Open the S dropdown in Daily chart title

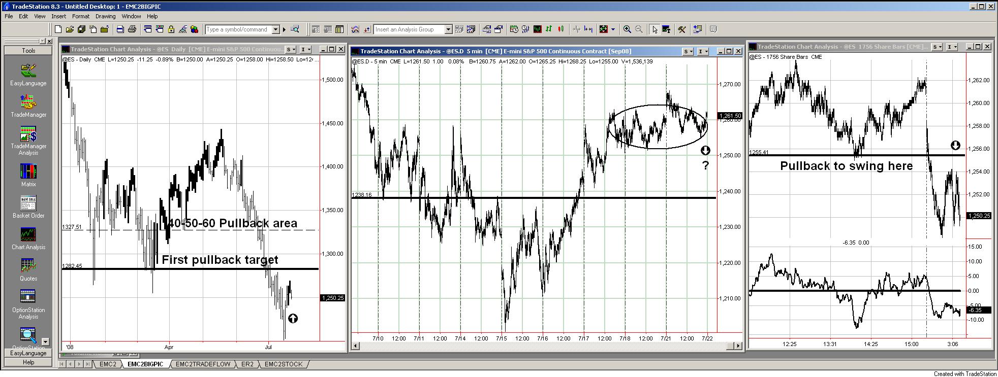pyautogui.click(x=291, y=49)
